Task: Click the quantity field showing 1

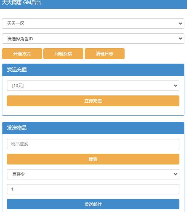Action: point(93,189)
